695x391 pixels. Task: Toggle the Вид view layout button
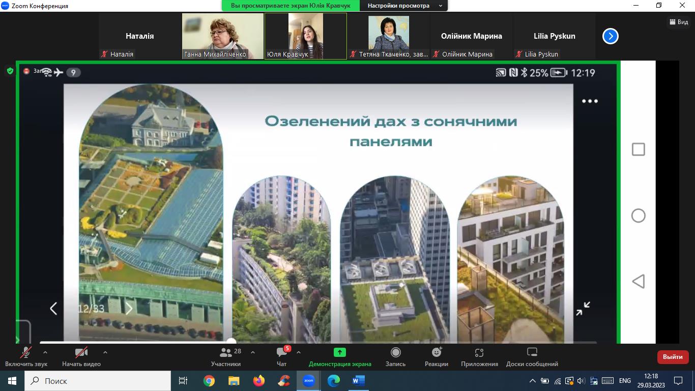point(678,22)
